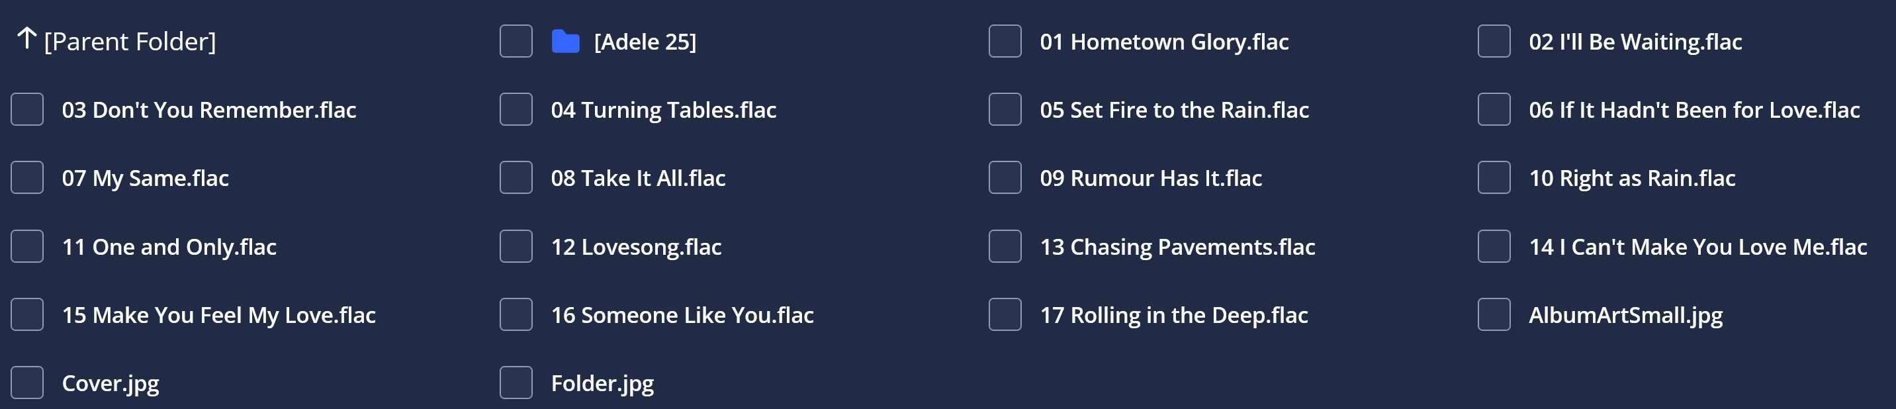1896x409 pixels.
Task: Select checkbox for AlbumArtSmall.jpg
Action: [1494, 314]
